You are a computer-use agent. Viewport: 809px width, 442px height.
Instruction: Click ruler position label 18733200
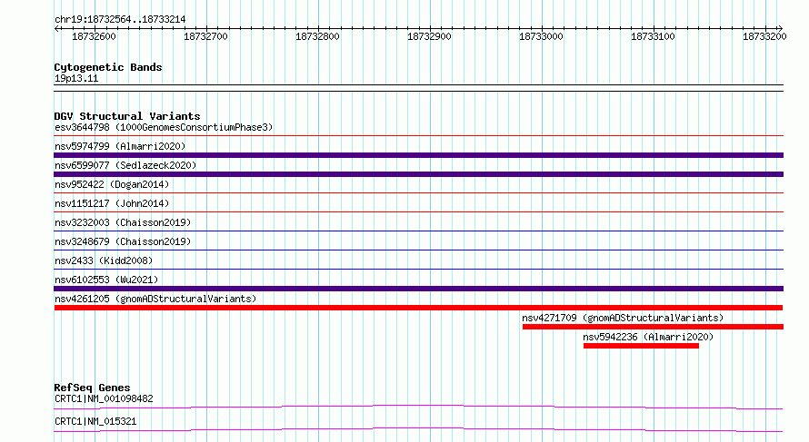(x=764, y=36)
